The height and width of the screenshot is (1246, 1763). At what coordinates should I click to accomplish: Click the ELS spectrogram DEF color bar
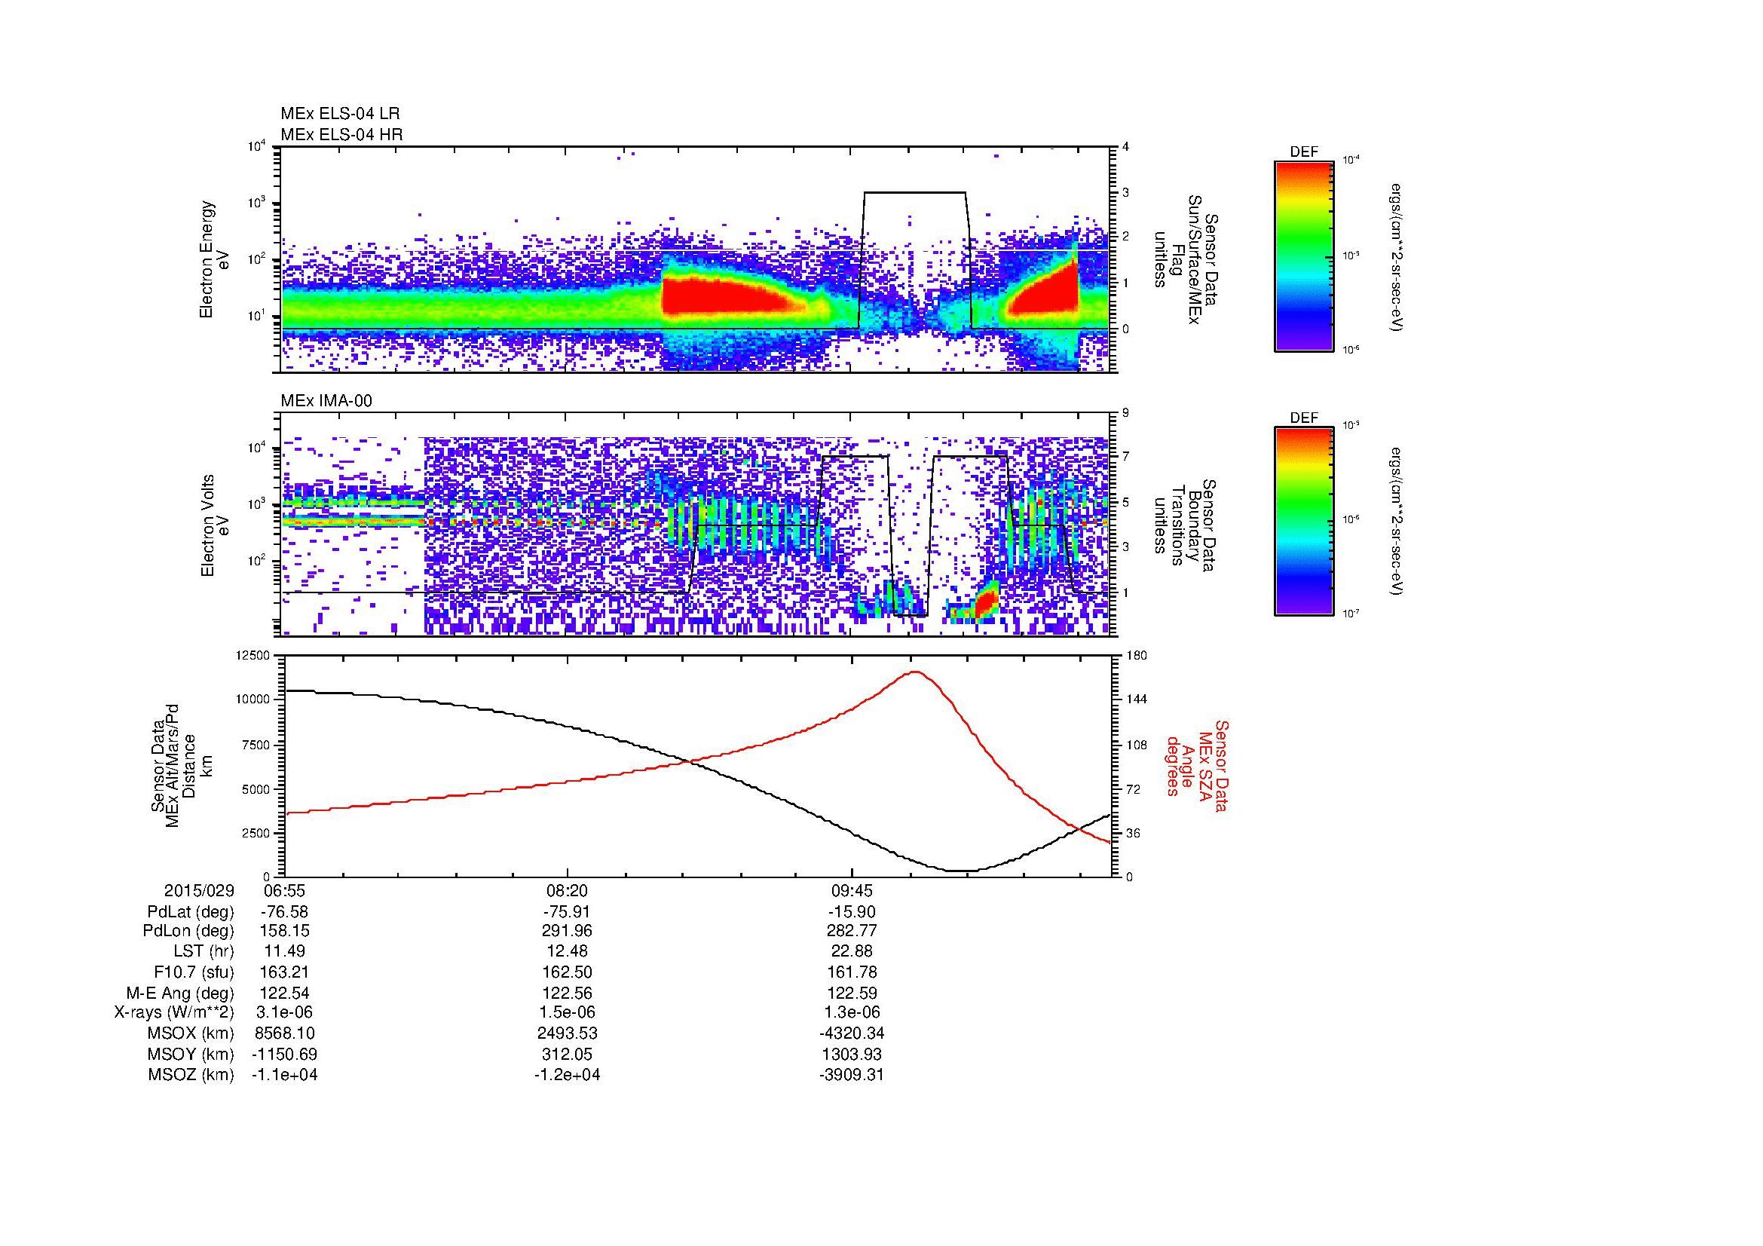coord(1304,256)
